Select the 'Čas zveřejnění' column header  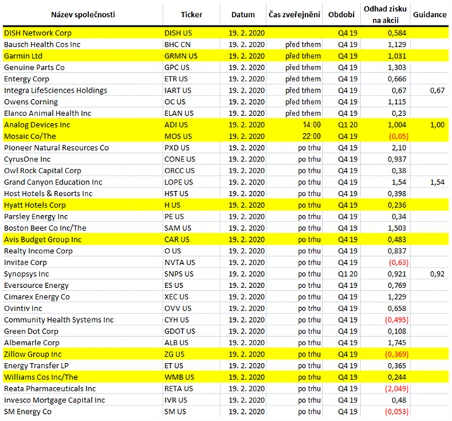click(x=293, y=14)
